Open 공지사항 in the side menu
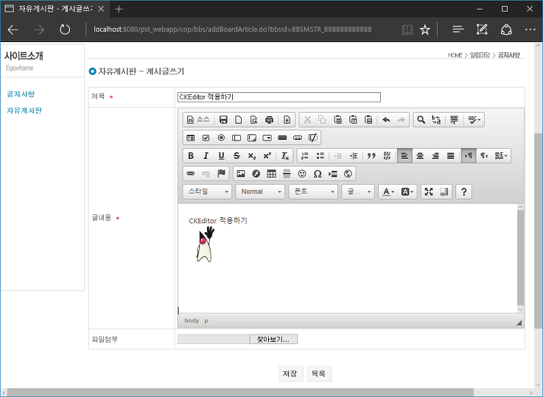 click(x=21, y=94)
